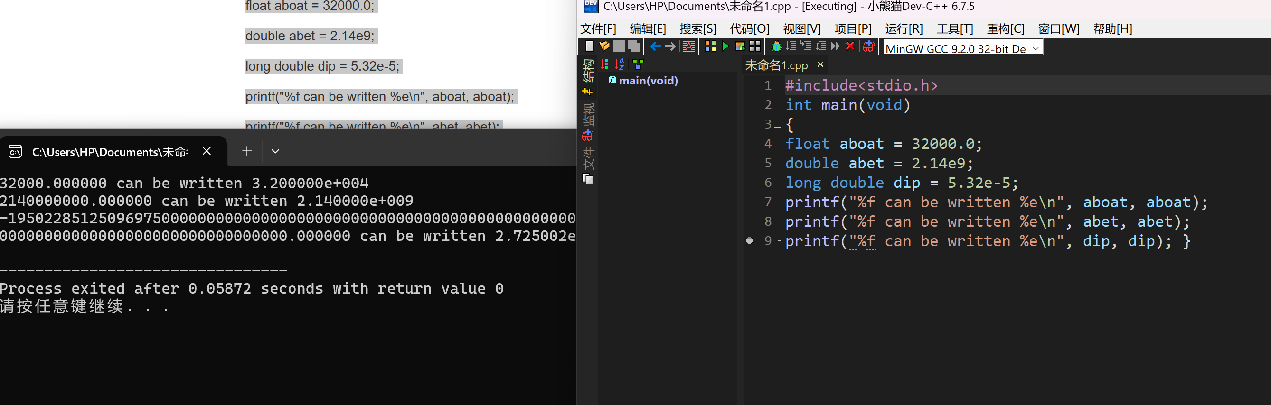Screen dimensions: 1271x405
Task: Click the debug Continue double-arrow icon
Action: (835, 46)
